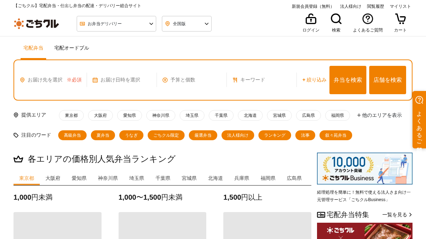Click the location pin for delivery address
The height and width of the screenshot is (239, 426).
click(x=22, y=80)
